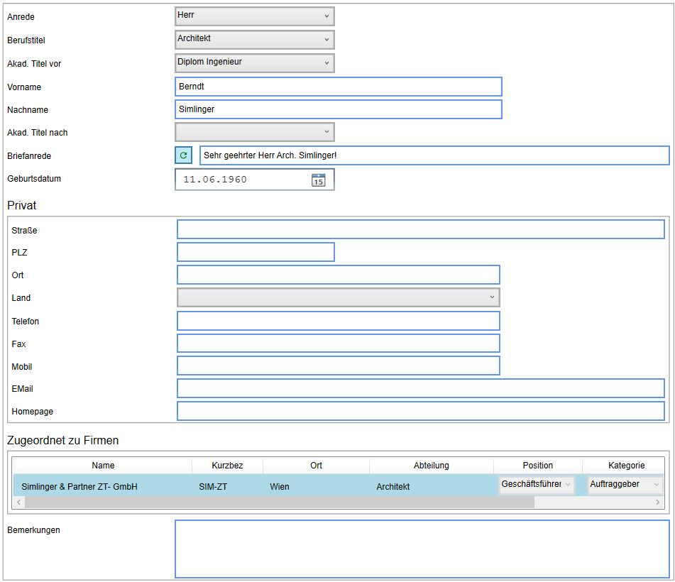Expand the Berufstitel dropdown showing Architekt

255,40
